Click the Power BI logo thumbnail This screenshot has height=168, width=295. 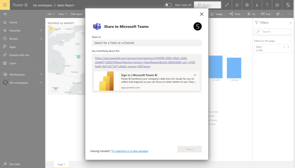coord(106,81)
